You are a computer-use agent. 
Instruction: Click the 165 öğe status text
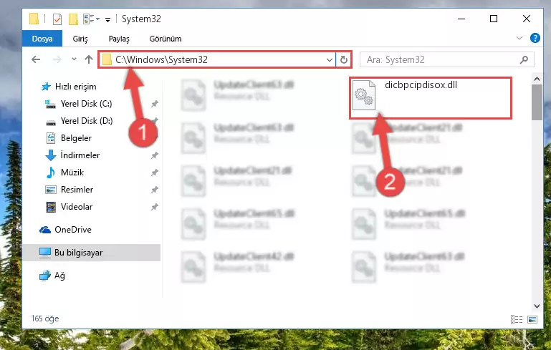[45, 319]
